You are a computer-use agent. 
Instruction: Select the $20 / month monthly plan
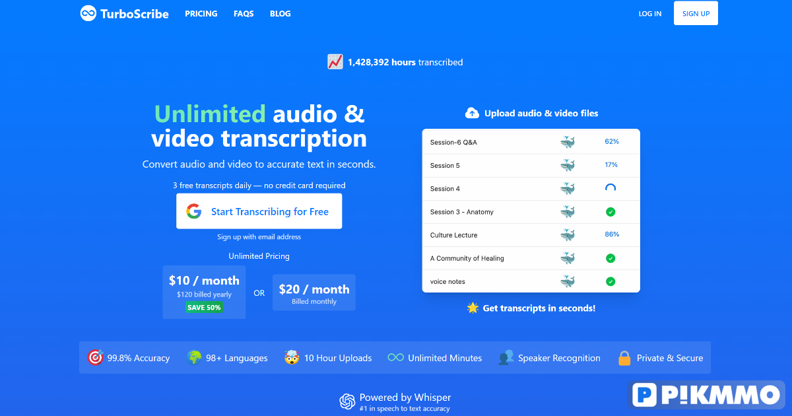coord(314,293)
